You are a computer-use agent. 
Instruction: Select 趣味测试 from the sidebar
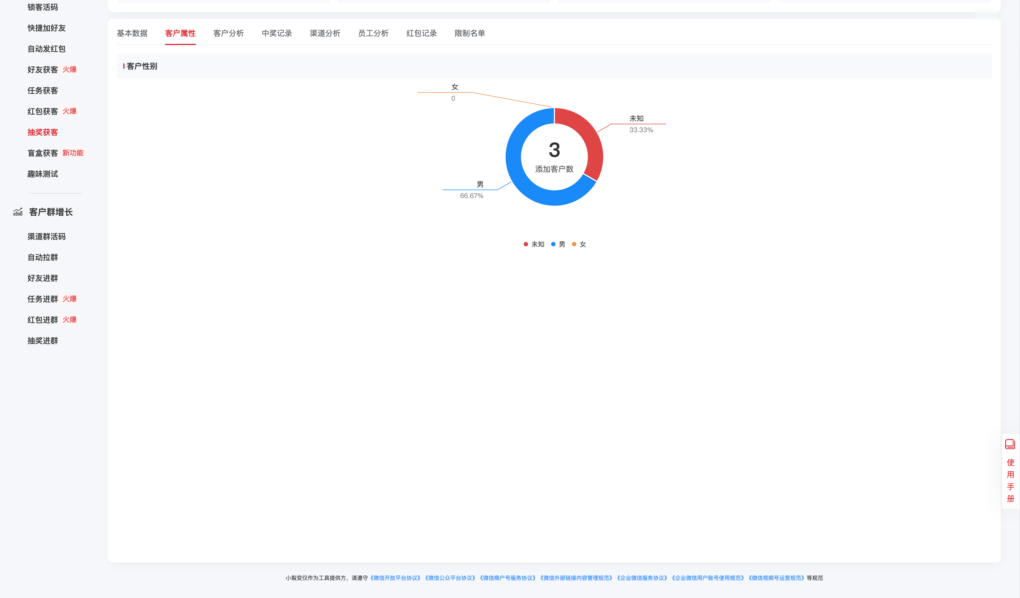point(42,174)
